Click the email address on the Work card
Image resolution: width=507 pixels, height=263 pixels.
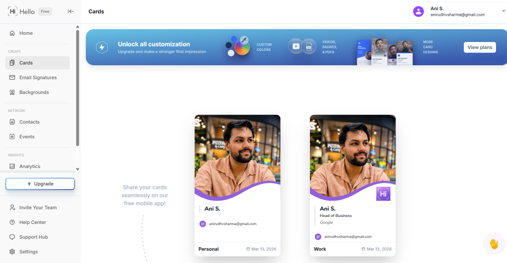(x=348, y=237)
